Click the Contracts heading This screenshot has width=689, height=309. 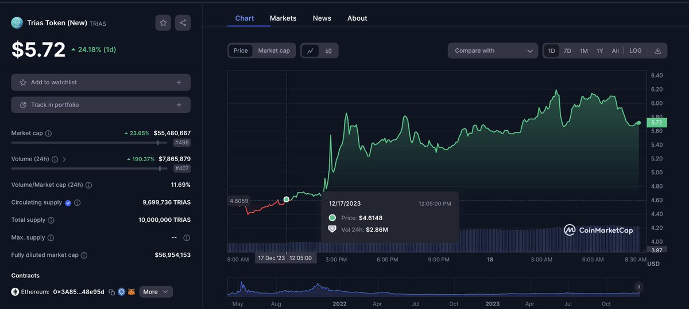[25, 276]
